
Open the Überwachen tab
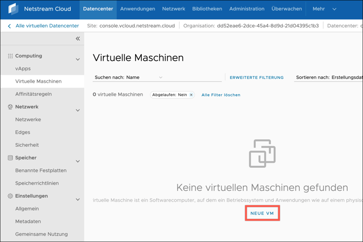tap(286, 9)
